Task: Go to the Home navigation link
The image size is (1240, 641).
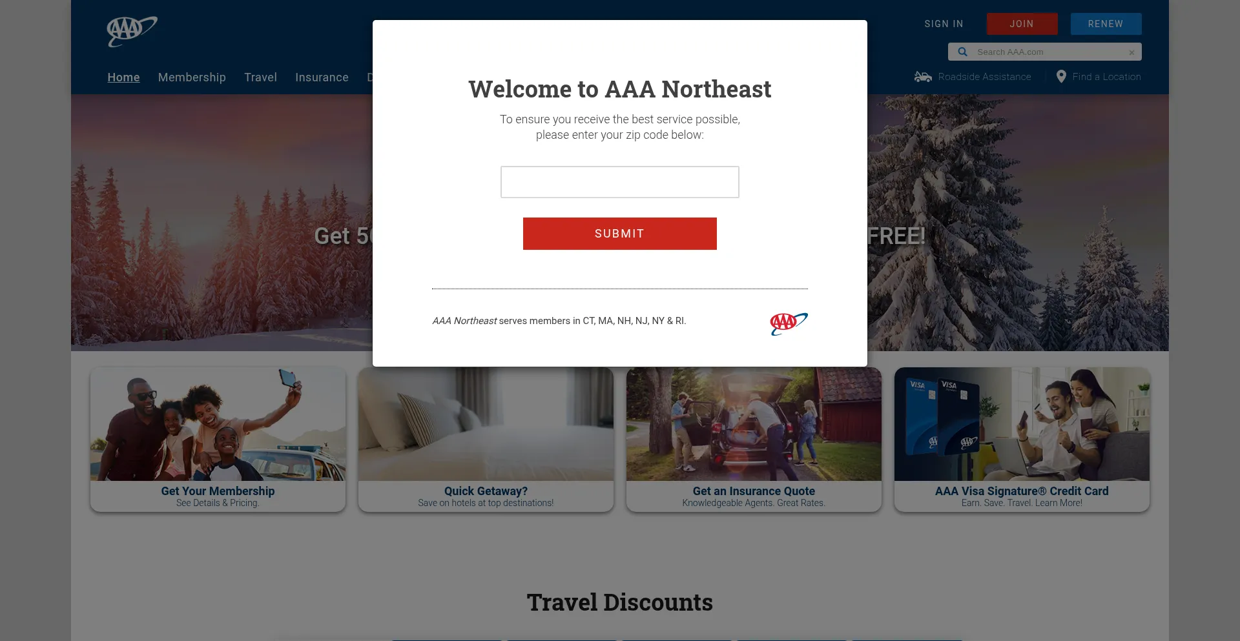Action: (123, 77)
